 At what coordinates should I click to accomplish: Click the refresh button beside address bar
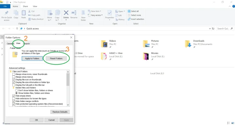pyautogui.click(x=213, y=28)
